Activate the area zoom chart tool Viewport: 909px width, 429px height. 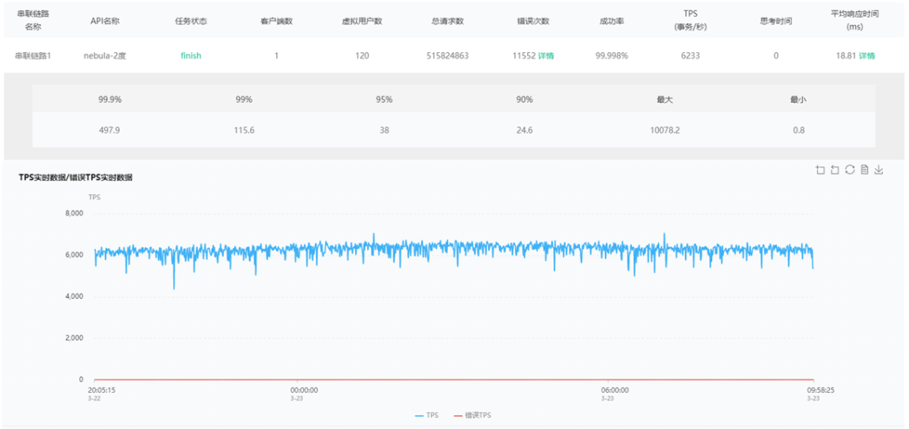pyautogui.click(x=820, y=169)
